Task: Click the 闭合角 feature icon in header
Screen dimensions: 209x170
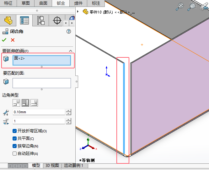Action: coord(5,31)
